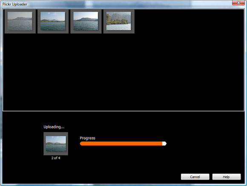
Task: Click the Uploading... status label
Action: pyautogui.click(x=54, y=127)
